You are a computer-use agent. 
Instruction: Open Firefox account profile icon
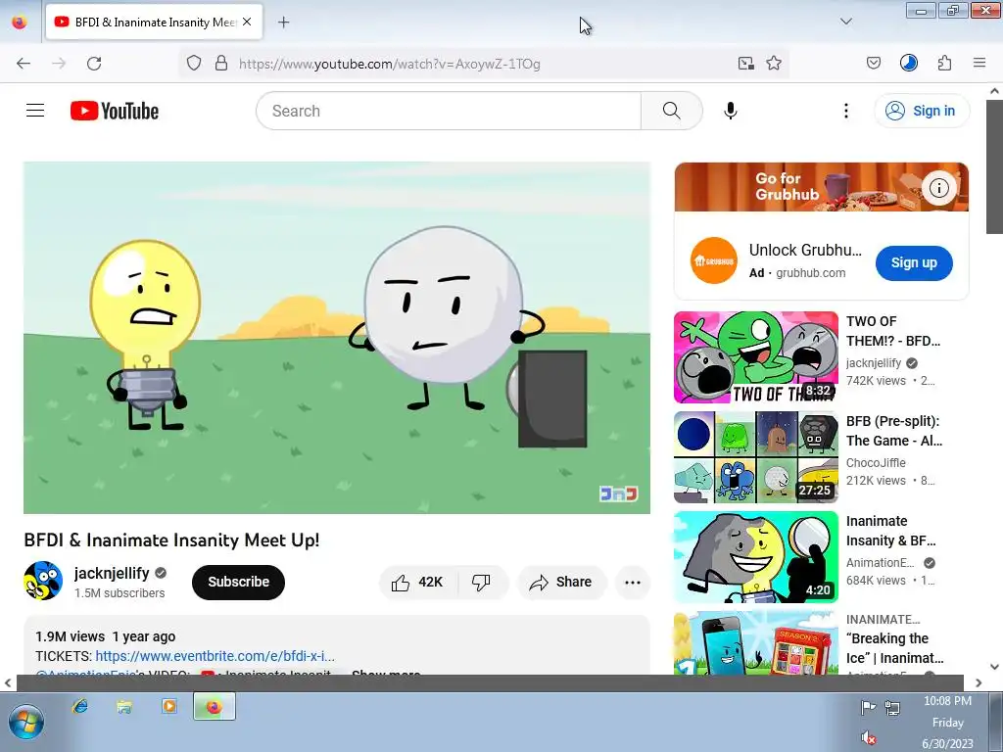coord(909,64)
